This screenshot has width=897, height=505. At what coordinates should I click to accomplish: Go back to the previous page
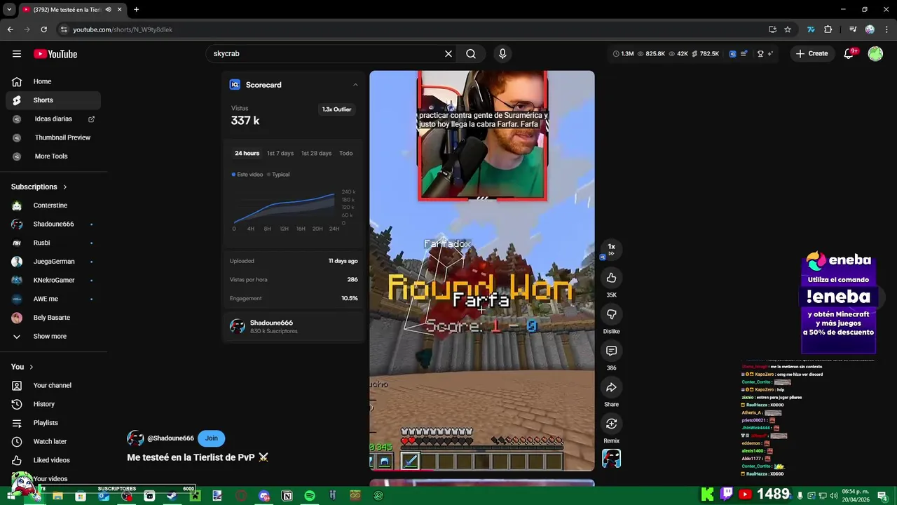pos(10,29)
